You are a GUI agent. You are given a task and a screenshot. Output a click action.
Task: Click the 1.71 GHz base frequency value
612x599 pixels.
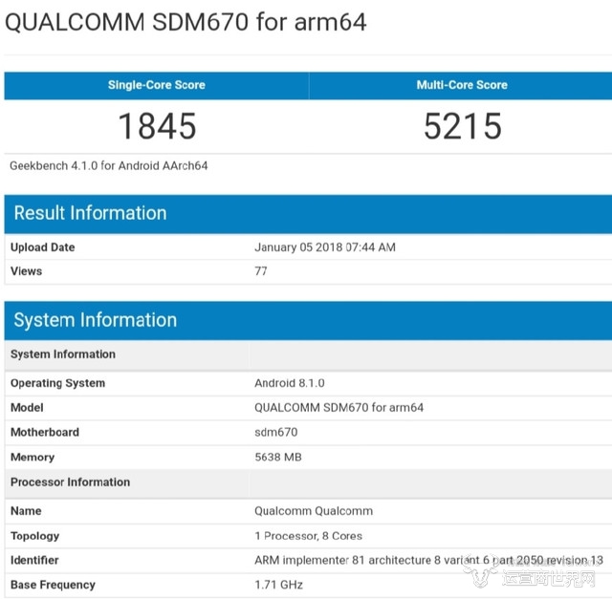pyautogui.click(x=278, y=585)
